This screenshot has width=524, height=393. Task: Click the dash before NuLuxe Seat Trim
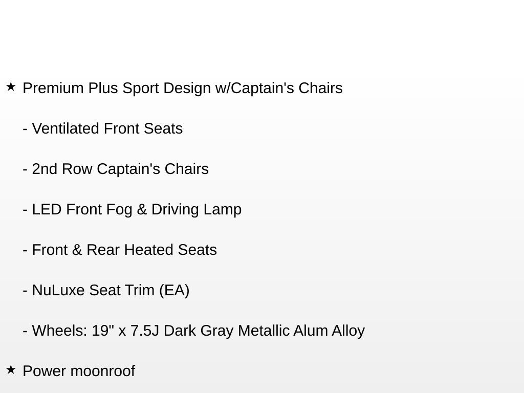point(25,291)
